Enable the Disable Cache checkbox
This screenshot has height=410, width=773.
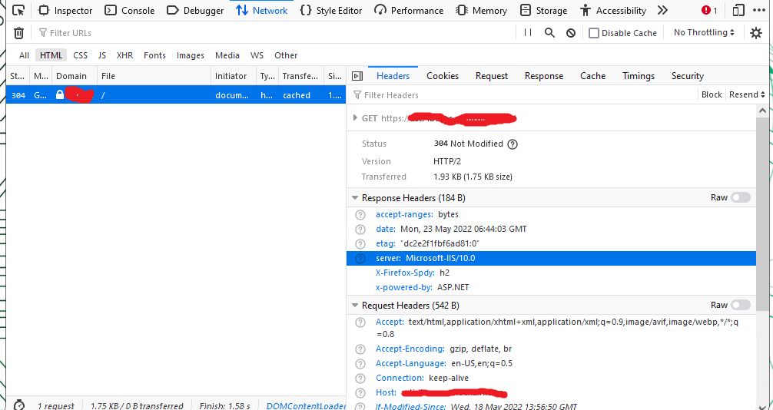[x=594, y=33]
